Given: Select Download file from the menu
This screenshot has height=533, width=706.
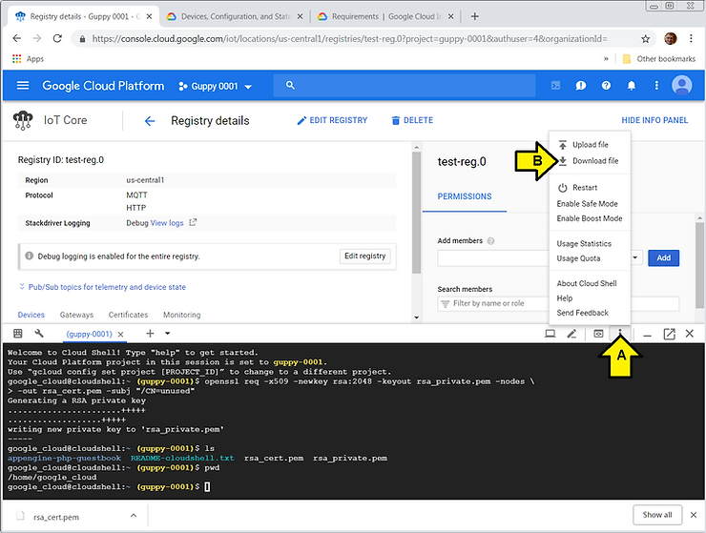Looking at the screenshot, I should [x=594, y=161].
